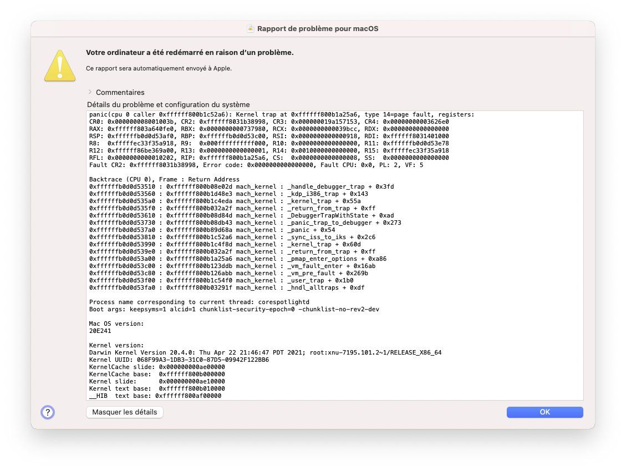The height and width of the screenshot is (470, 626).
Task: Click the bold restart problem heading
Action: (190, 53)
